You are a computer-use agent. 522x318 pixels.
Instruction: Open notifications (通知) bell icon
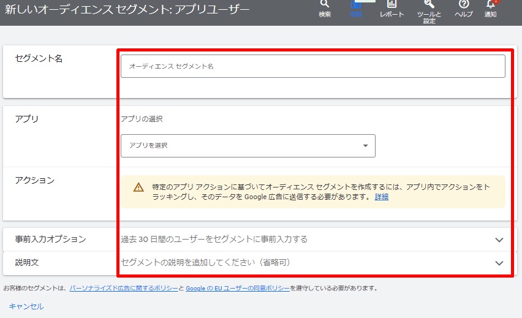(490, 5)
